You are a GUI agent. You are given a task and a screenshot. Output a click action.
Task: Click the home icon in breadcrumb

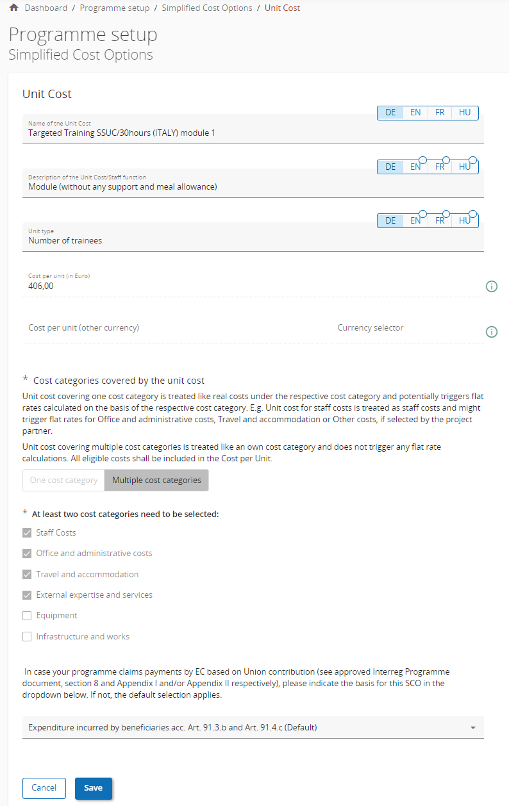tap(13, 8)
